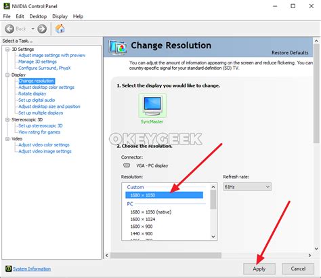
Task: Open View rating for games
Action: coord(39,132)
